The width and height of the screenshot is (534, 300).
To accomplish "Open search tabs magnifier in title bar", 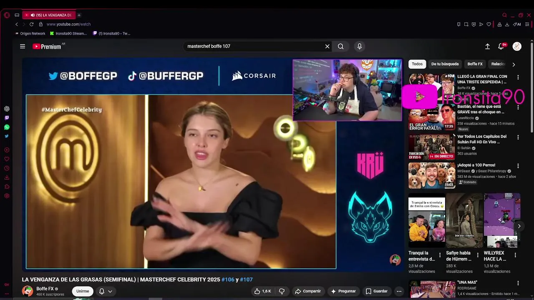I will coord(504,15).
